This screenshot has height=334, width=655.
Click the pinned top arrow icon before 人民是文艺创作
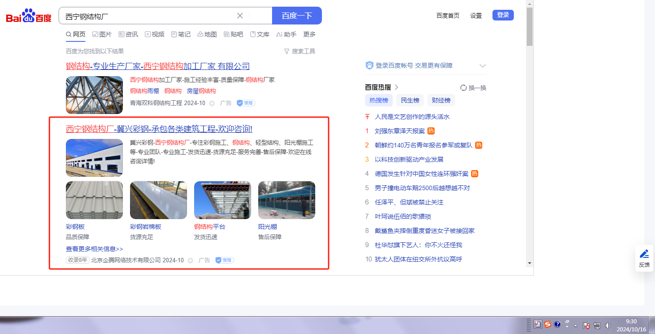point(367,117)
